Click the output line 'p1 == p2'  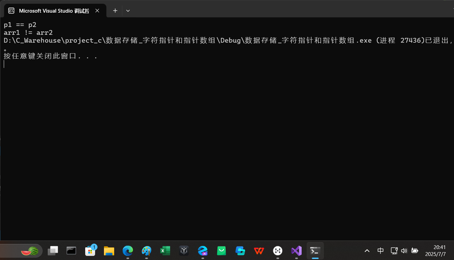(x=20, y=25)
